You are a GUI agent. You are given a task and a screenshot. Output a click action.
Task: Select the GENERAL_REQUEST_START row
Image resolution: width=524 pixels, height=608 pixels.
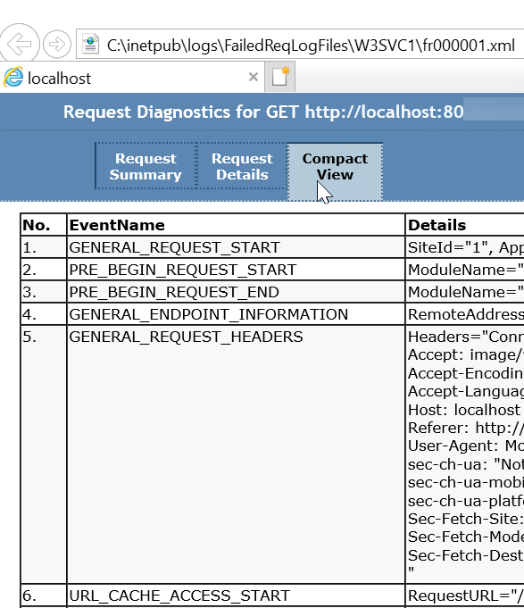[x=272, y=247]
